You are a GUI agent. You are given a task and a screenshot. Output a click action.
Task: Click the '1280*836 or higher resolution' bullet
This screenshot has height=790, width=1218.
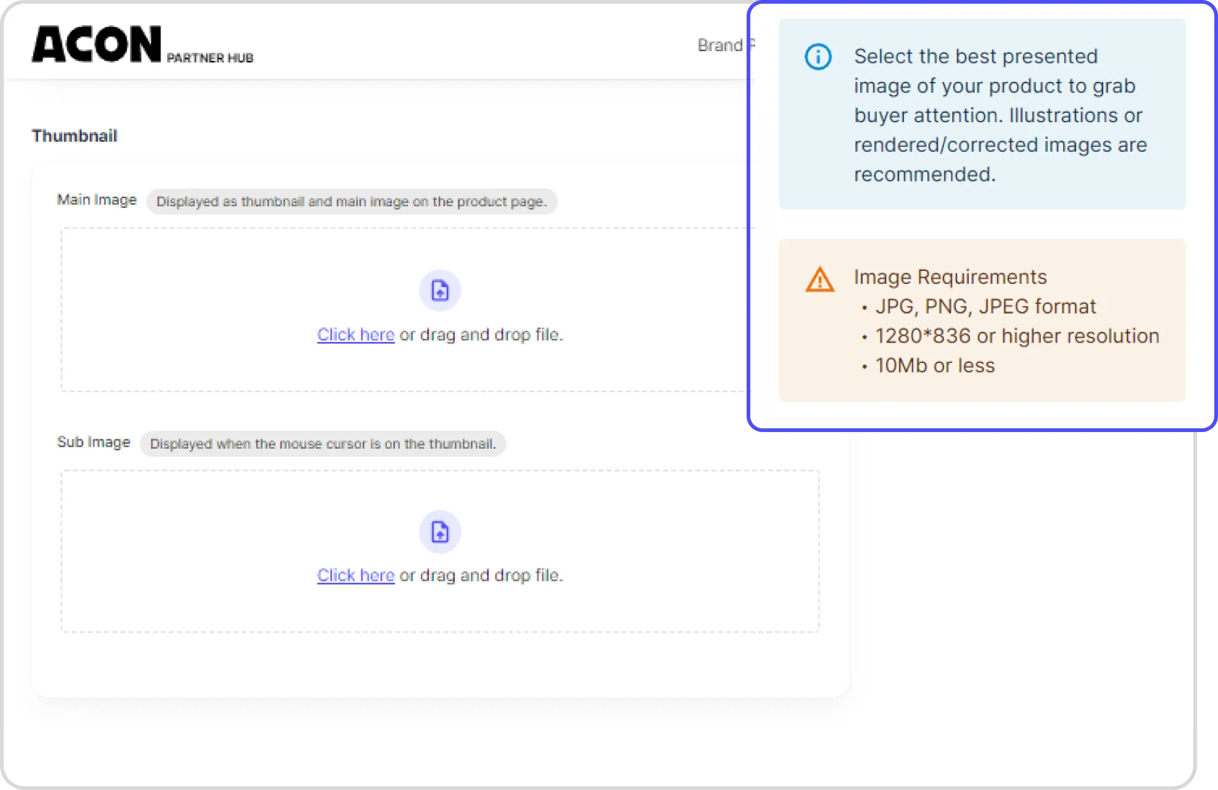point(1017,336)
